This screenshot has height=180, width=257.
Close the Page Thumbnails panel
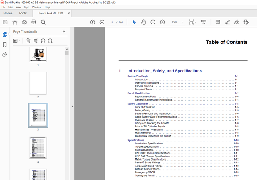pyautogui.click(x=64, y=31)
